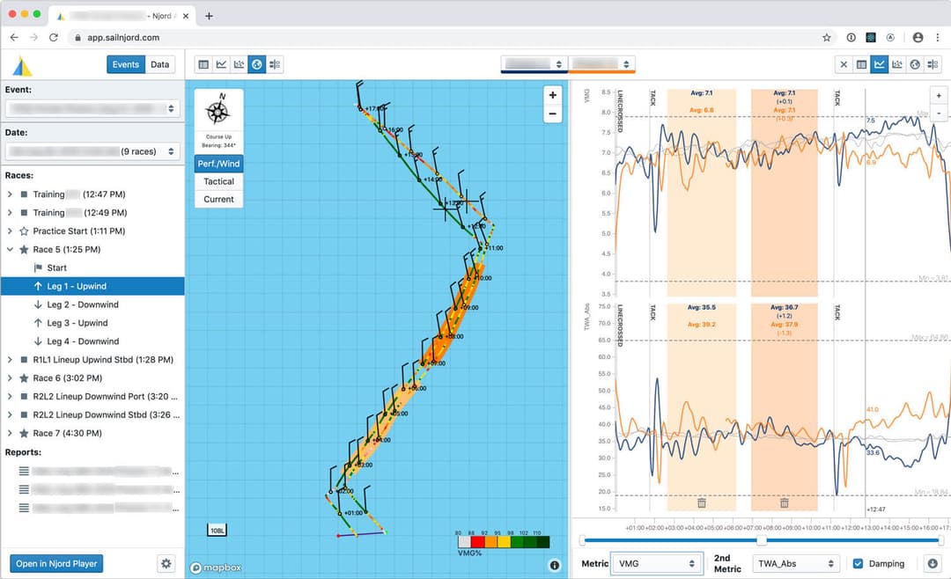
Task: Reload the browser page
Action: (54, 38)
